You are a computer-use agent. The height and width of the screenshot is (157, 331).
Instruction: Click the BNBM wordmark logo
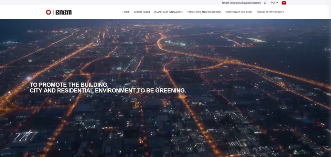(x=63, y=12)
